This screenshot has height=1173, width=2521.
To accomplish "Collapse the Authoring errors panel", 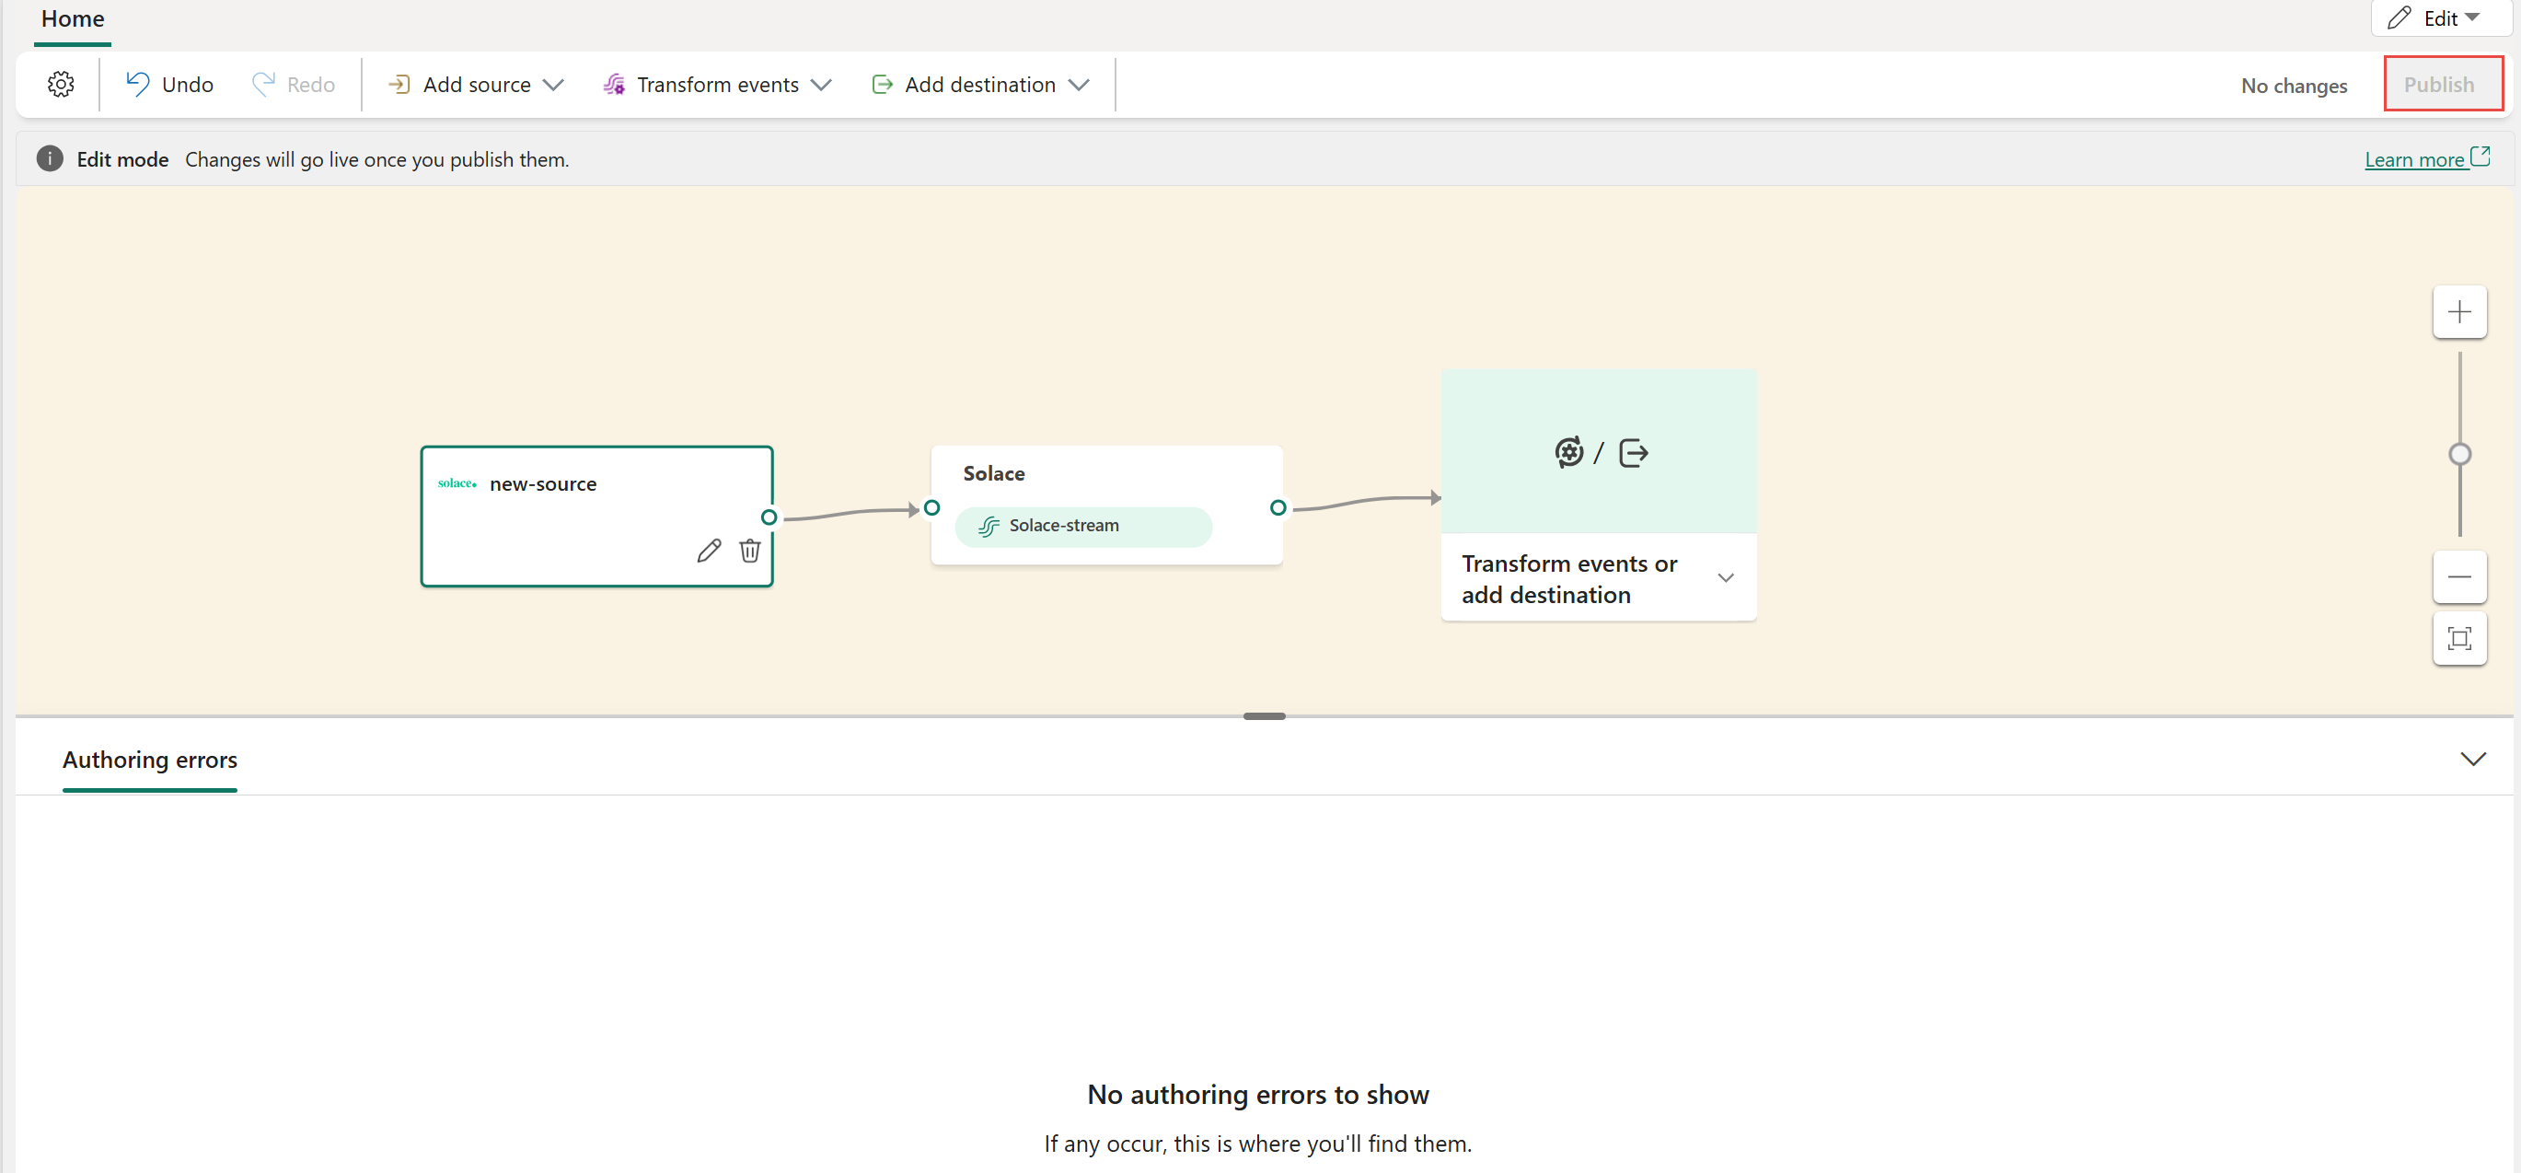I will (x=2473, y=760).
